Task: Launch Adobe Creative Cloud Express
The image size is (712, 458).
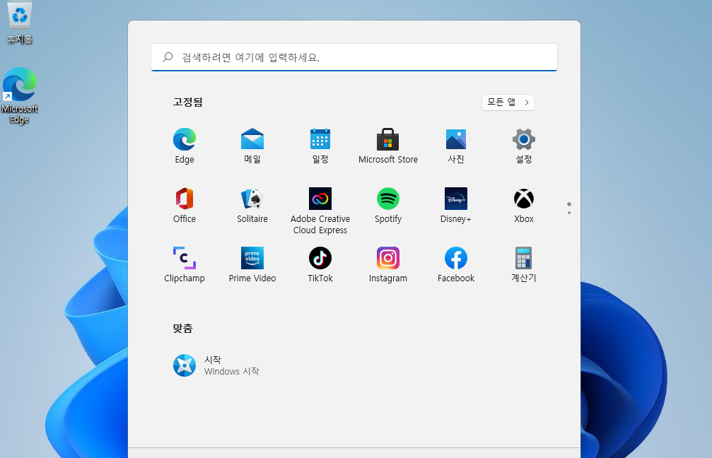Action: pyautogui.click(x=320, y=211)
